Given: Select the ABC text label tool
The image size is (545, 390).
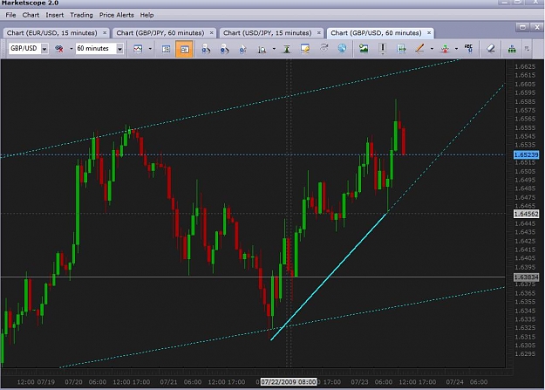Looking at the screenshot, I should pos(468,48).
